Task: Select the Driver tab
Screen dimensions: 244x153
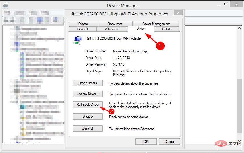Action: point(141,29)
